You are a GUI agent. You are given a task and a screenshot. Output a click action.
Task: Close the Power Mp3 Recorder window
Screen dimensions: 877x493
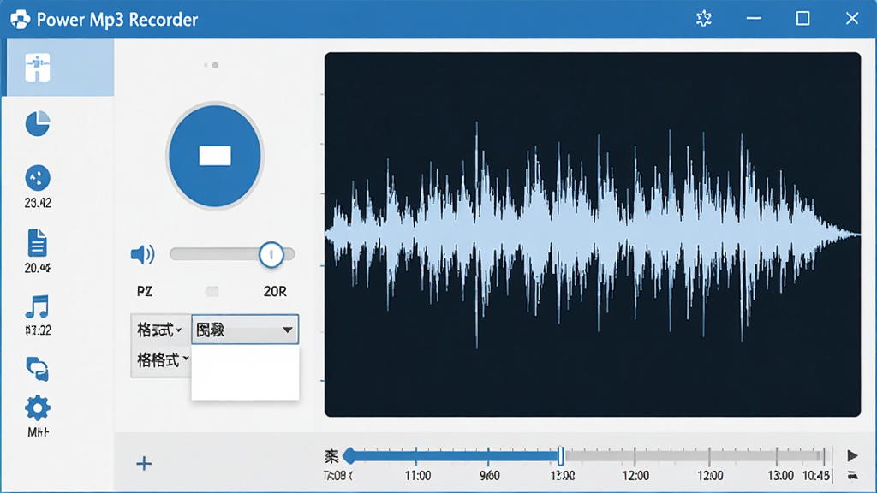pos(852,19)
